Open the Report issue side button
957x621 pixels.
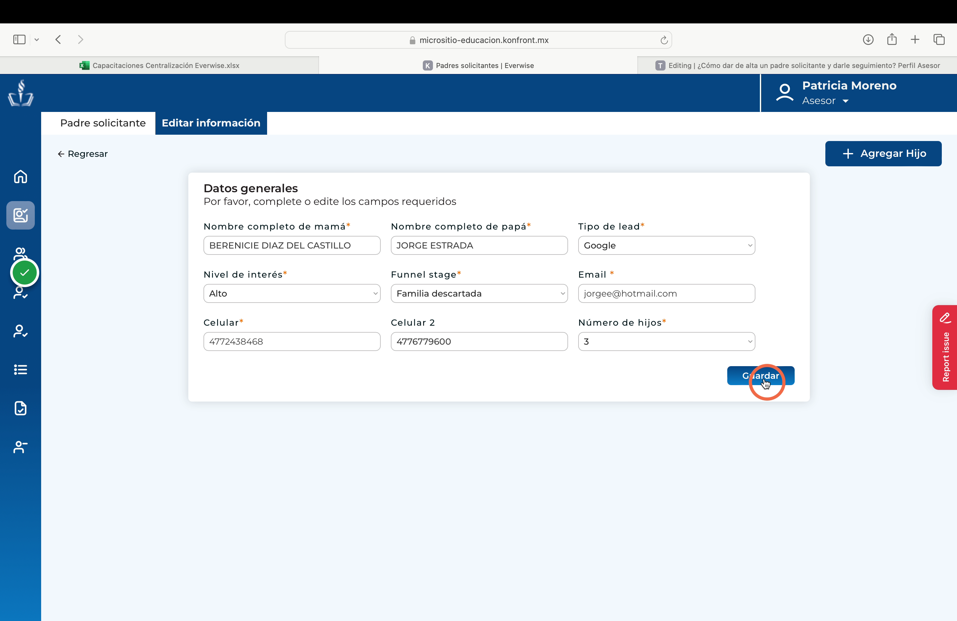pyautogui.click(x=945, y=347)
